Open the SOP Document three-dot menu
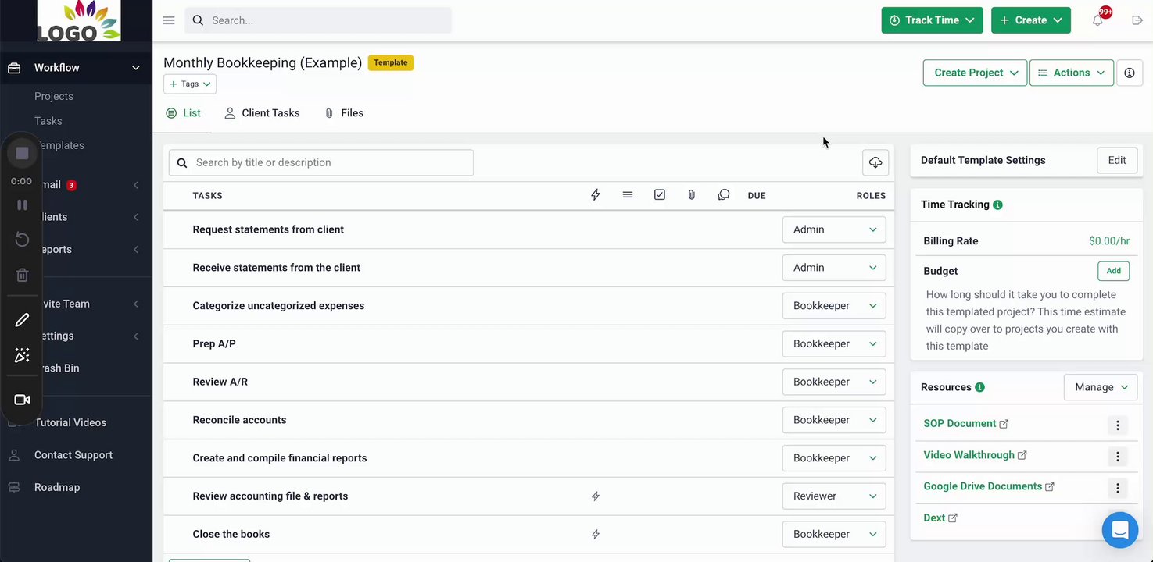 coord(1118,425)
